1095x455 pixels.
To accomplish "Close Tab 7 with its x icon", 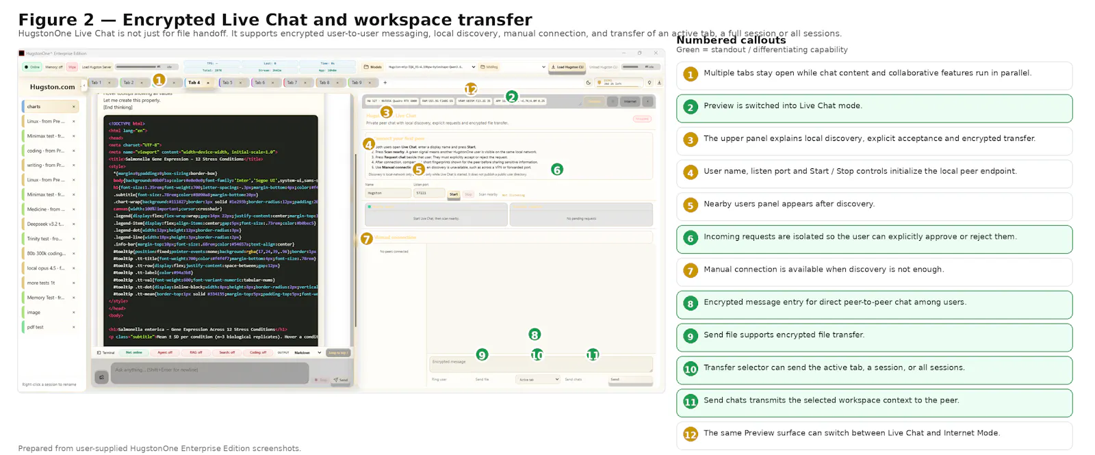I will click(305, 83).
